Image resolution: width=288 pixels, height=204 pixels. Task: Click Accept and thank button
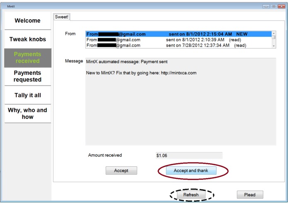click(191, 171)
